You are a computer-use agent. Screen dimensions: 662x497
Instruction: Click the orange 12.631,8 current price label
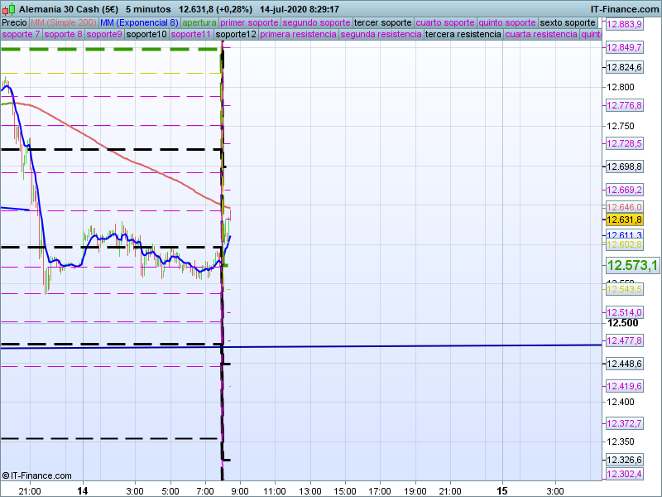point(624,220)
